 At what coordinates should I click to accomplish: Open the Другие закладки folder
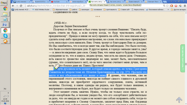pos(178,9)
